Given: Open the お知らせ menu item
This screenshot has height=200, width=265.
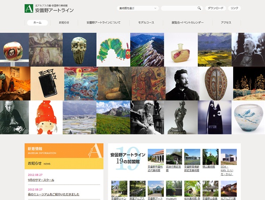Looking at the screenshot, I should (x=64, y=23).
